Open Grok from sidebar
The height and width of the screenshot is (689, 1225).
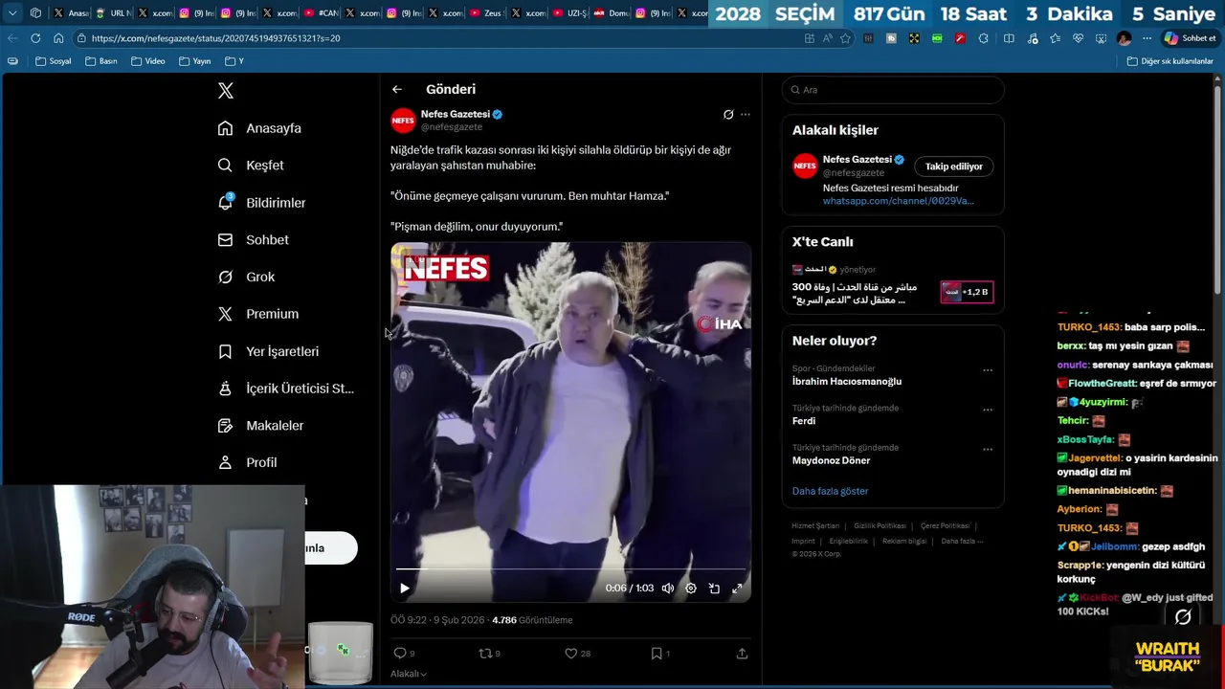(247, 277)
